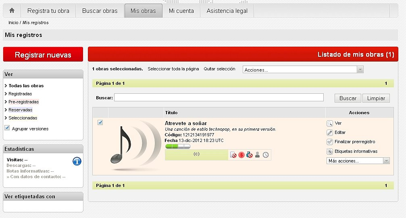The height and width of the screenshot is (218, 406).
Task: Click the Editar action link
Action: 340,132
